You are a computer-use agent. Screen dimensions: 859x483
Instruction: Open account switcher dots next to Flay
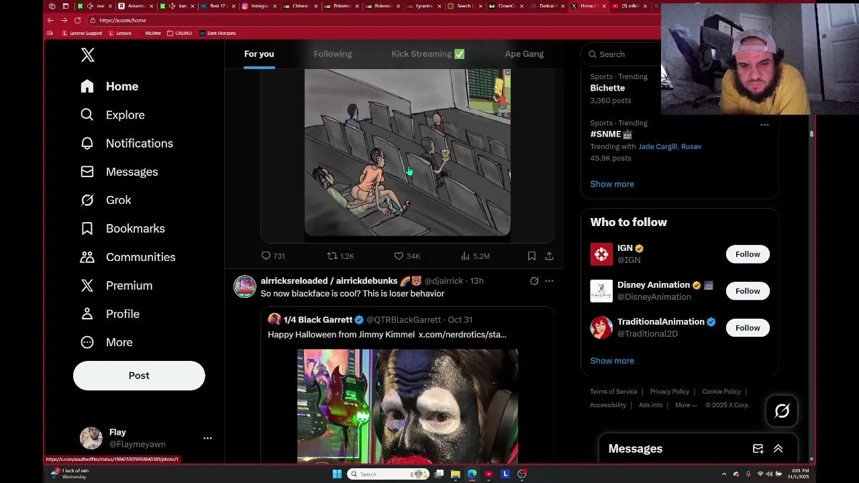point(207,438)
